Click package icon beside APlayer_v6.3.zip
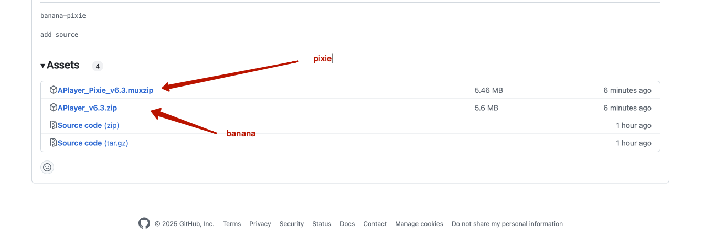Image resolution: width=715 pixels, height=236 pixels. tap(53, 108)
